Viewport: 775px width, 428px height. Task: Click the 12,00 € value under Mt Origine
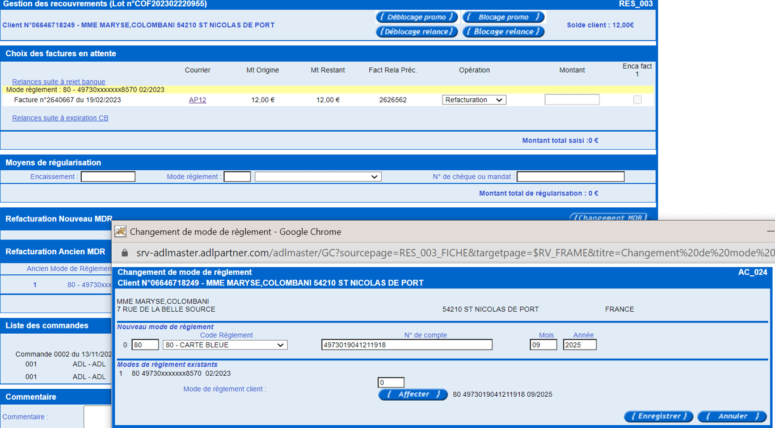tap(263, 100)
